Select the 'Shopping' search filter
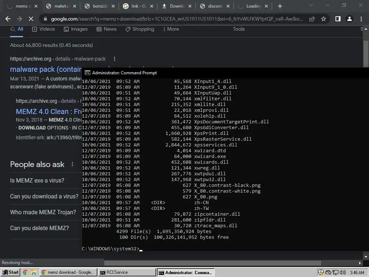Image resolution: width=369 pixels, height=277 pixels. 140,29
